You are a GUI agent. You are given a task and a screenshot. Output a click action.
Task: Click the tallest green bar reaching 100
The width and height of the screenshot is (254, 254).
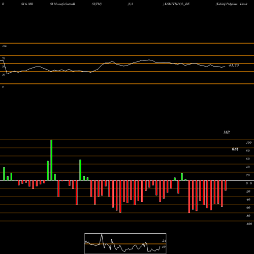pyautogui.click(x=51, y=160)
